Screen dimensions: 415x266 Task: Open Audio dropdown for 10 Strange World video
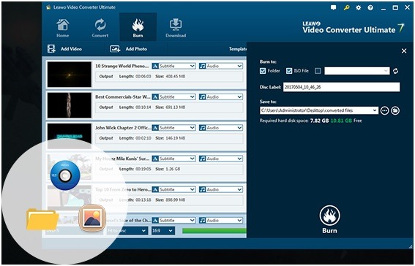click(221, 66)
